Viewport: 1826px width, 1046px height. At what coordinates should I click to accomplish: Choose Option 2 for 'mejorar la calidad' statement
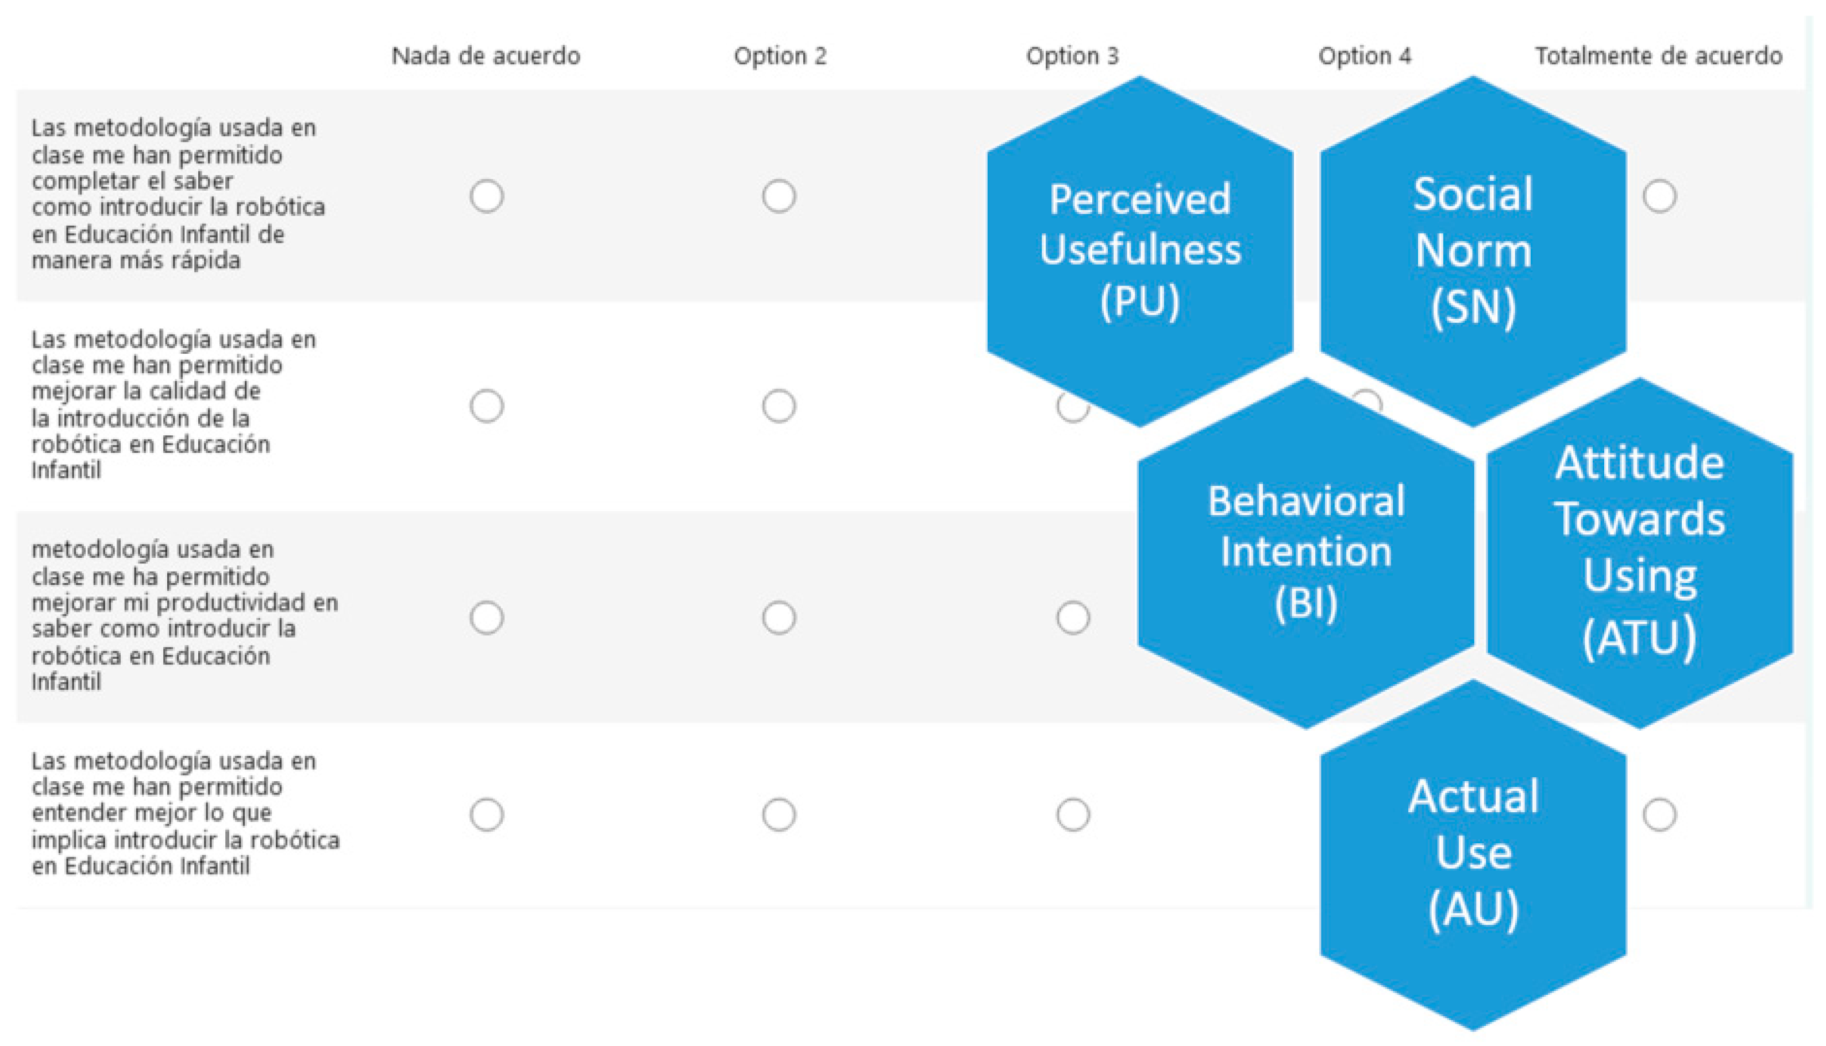(779, 406)
